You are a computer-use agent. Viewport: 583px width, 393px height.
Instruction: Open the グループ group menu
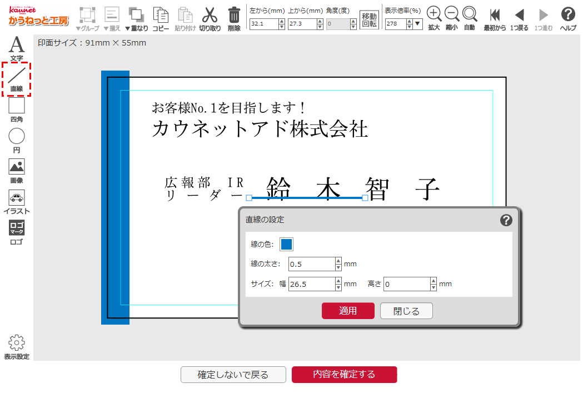coord(87,18)
